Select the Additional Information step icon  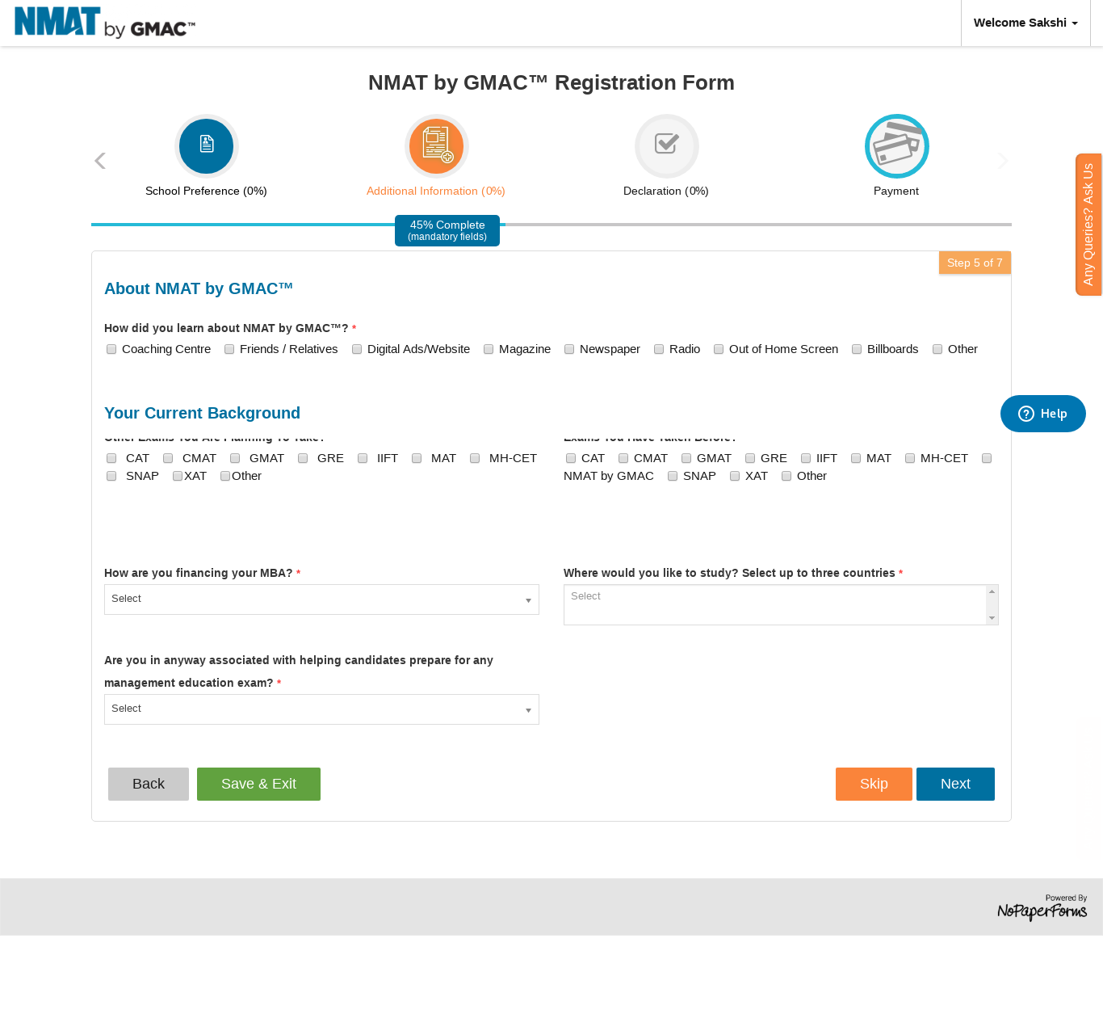436,146
